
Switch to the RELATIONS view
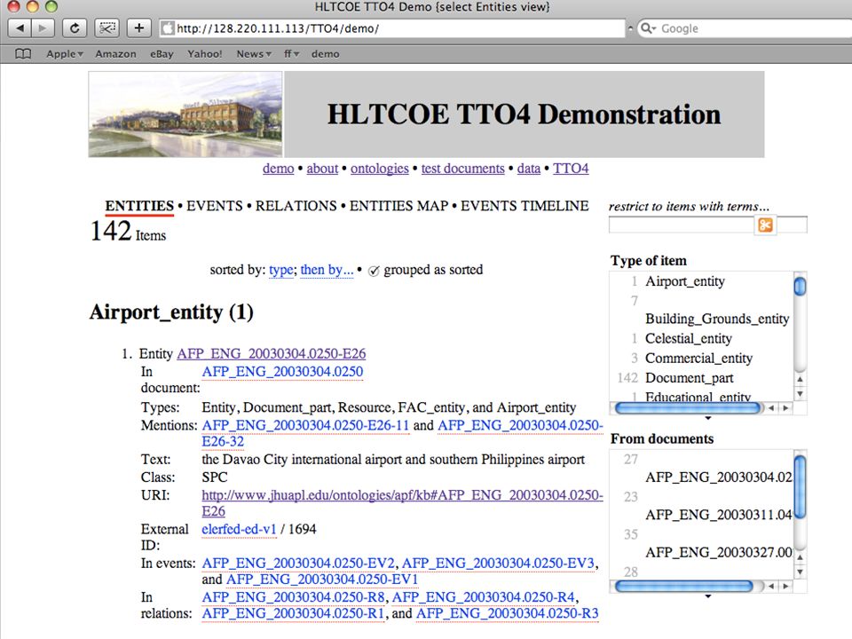pyautogui.click(x=296, y=206)
